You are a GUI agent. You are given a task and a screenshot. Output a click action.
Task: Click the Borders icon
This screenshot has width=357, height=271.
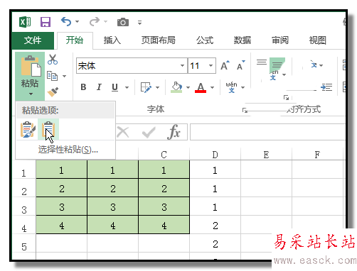click(146, 87)
